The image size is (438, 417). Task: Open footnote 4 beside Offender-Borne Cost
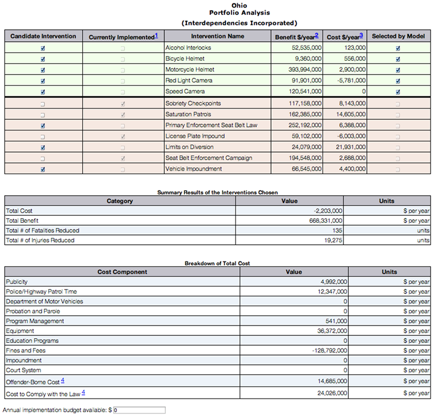pyautogui.click(x=63, y=380)
